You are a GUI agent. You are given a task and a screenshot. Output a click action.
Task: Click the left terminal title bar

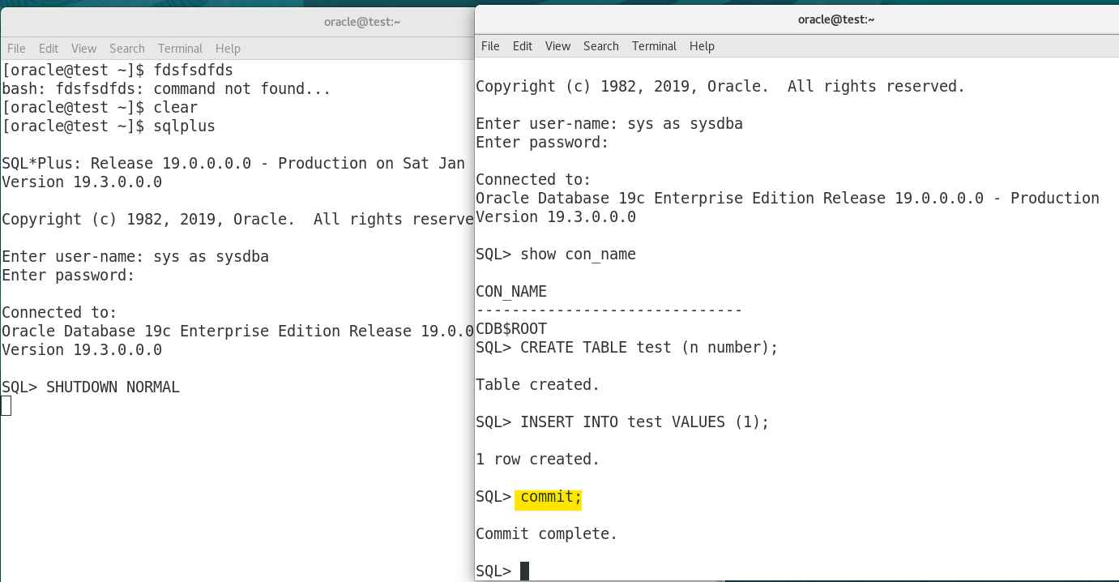click(237, 22)
